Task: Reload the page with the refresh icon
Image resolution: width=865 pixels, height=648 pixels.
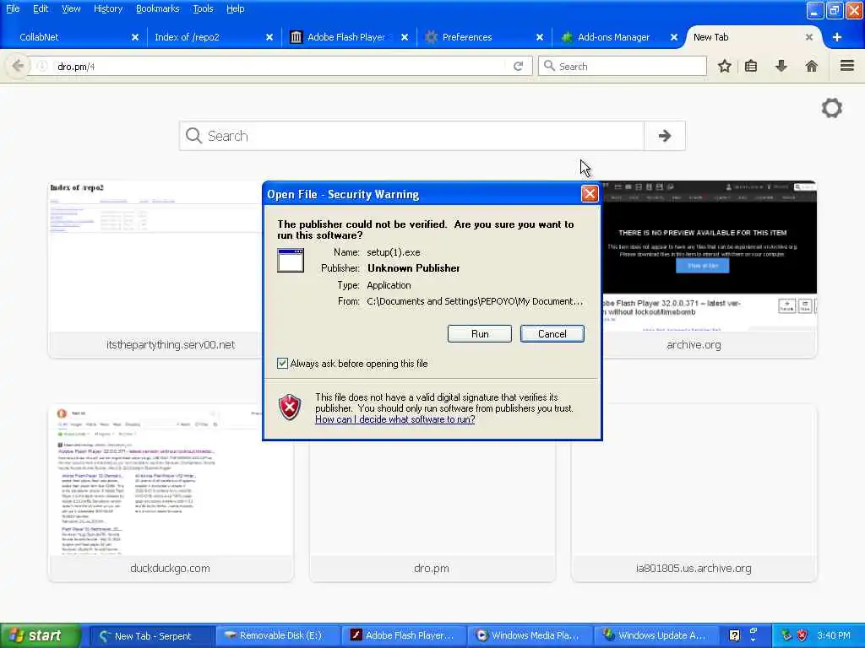Action: pos(518,66)
